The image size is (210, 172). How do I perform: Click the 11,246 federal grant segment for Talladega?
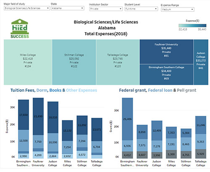[x=201, y=125]
